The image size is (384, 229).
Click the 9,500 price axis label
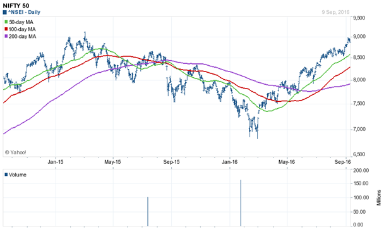pyautogui.click(x=359, y=18)
